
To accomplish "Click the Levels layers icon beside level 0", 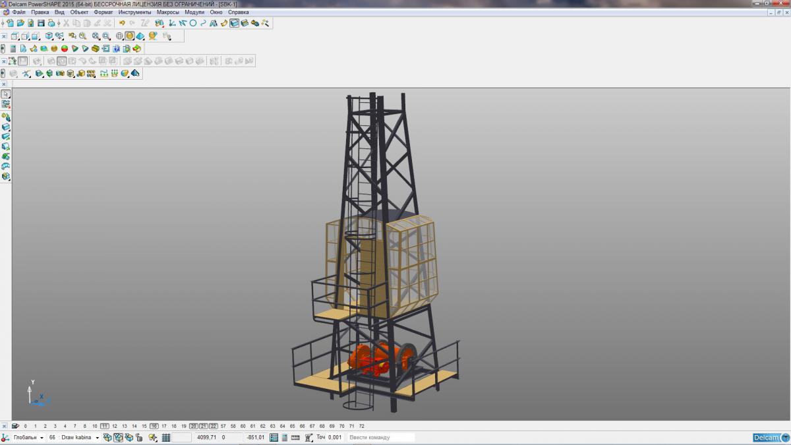I will pos(15,426).
